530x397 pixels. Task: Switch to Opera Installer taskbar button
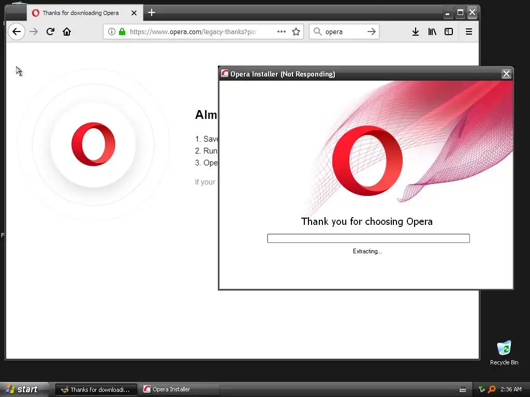tap(179, 390)
